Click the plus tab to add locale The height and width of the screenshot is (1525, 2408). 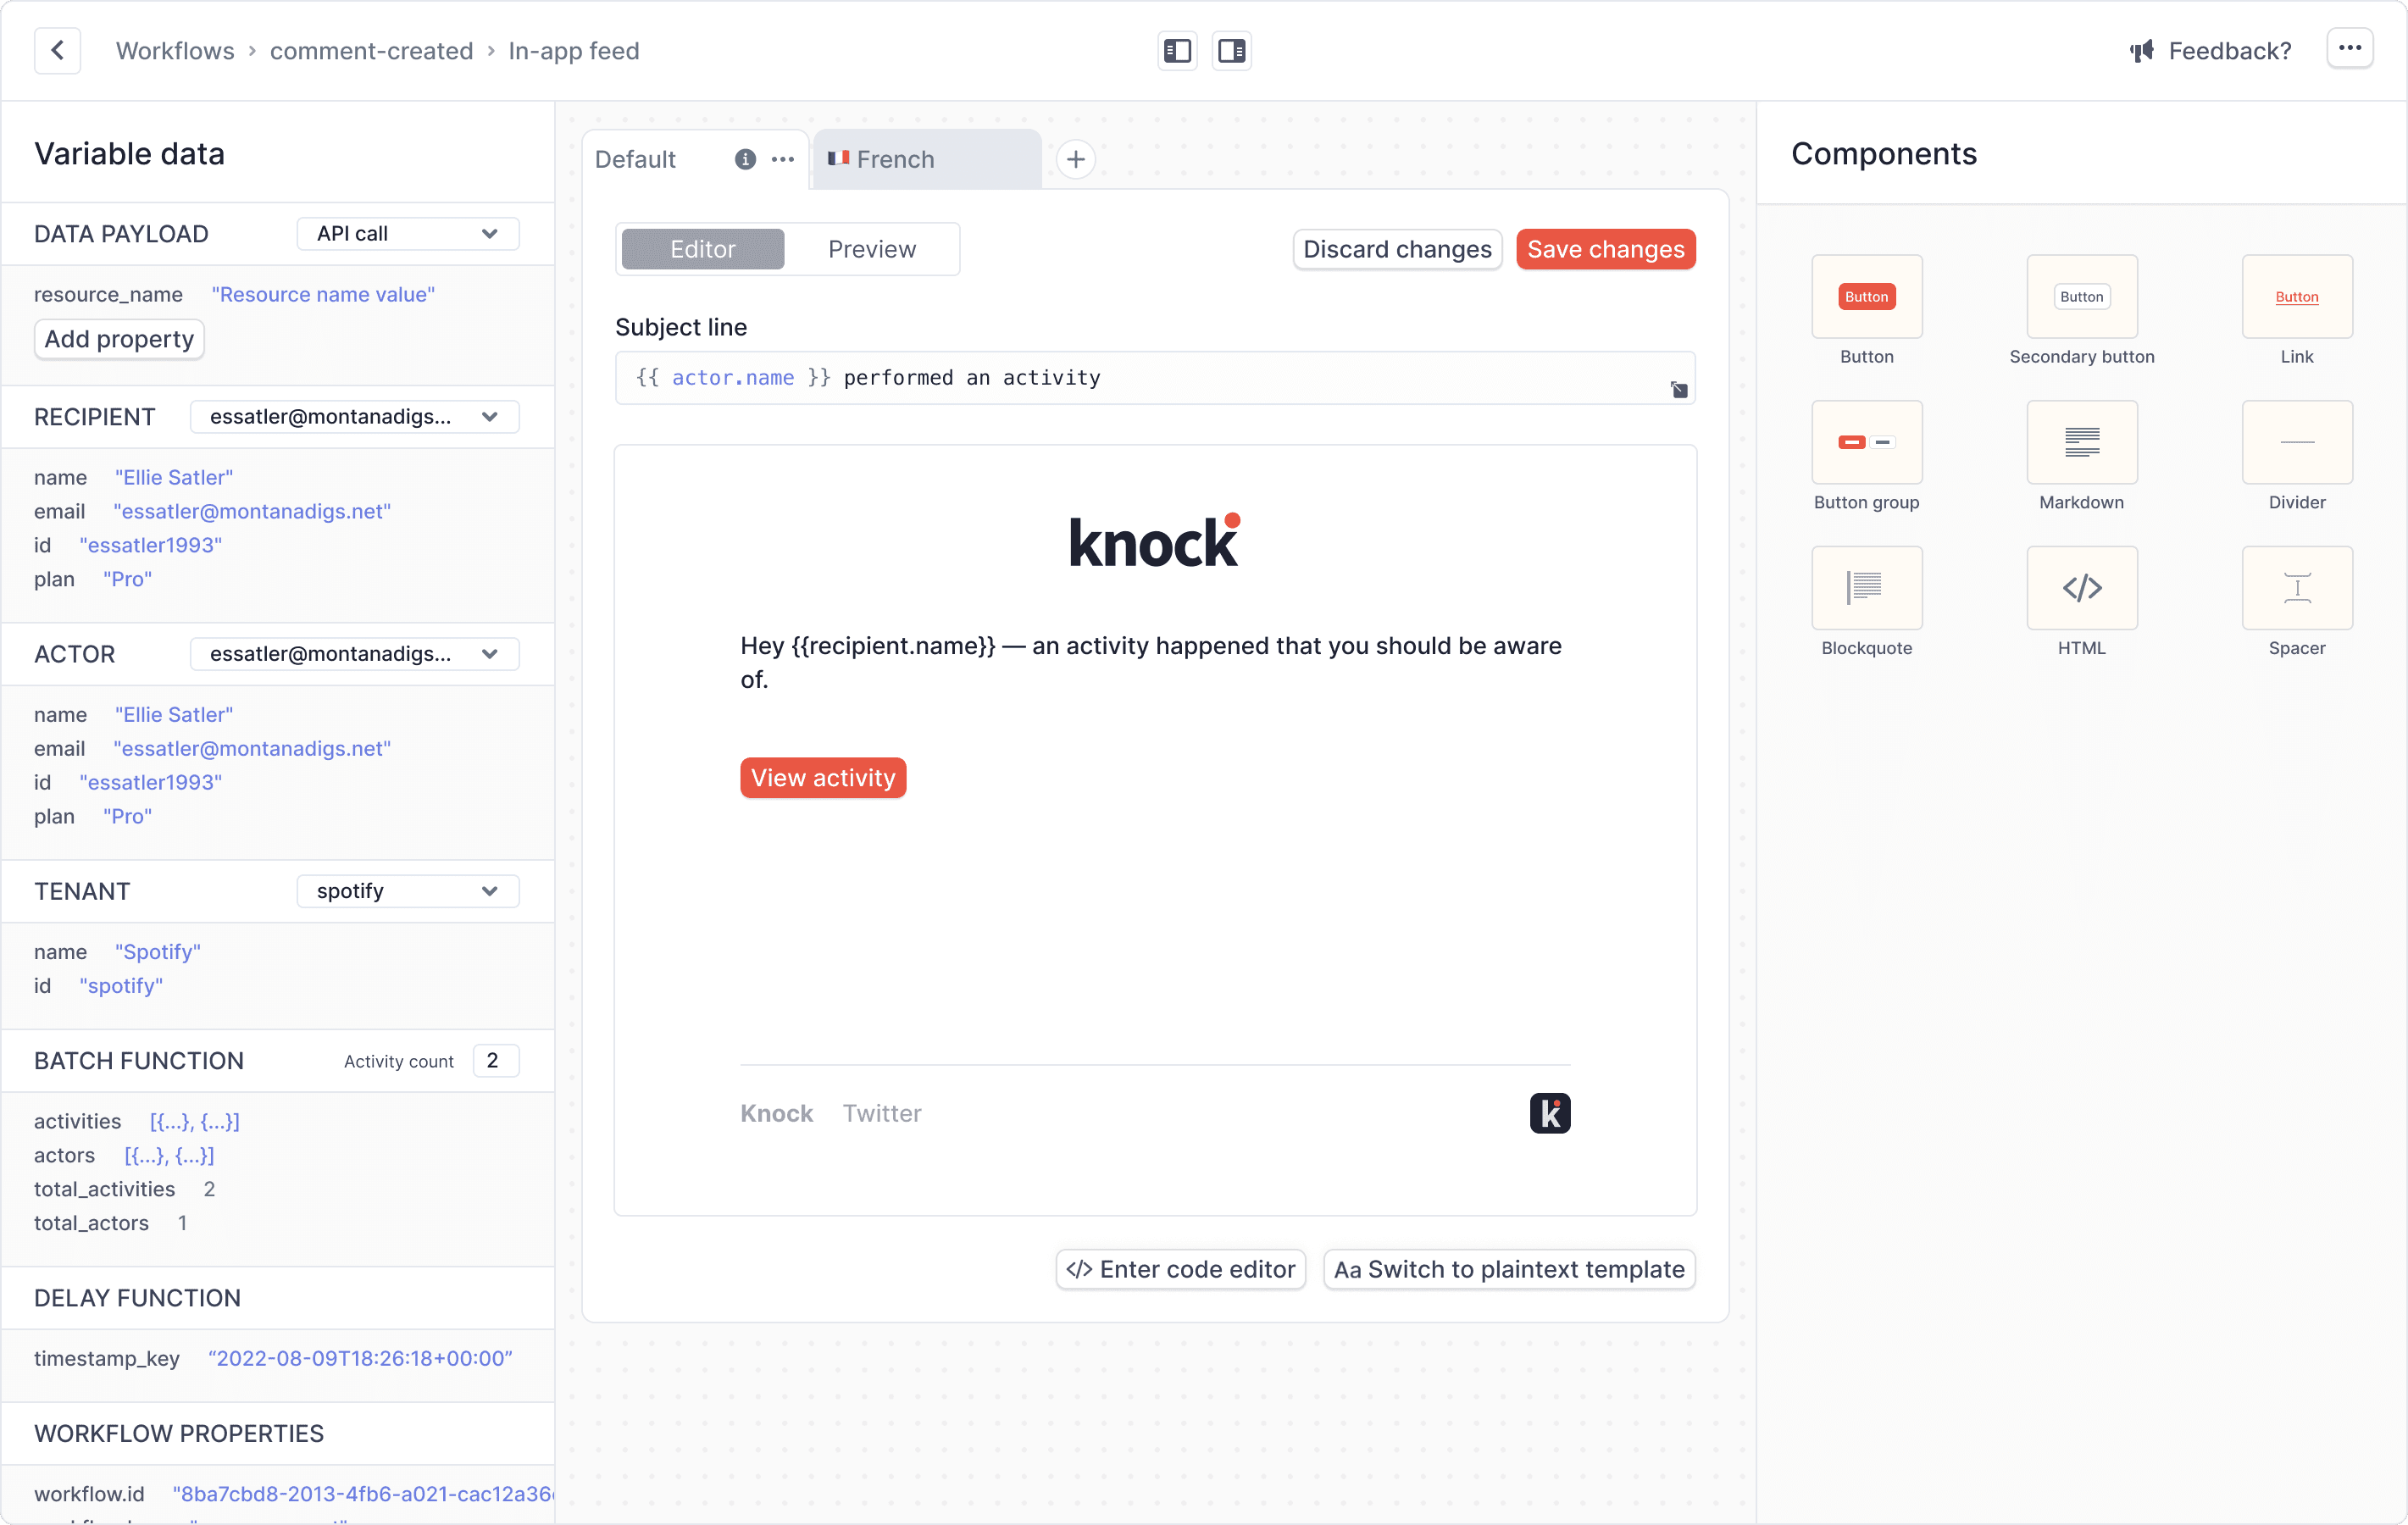point(1076,158)
